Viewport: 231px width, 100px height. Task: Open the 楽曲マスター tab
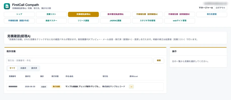(x=51, y=21)
